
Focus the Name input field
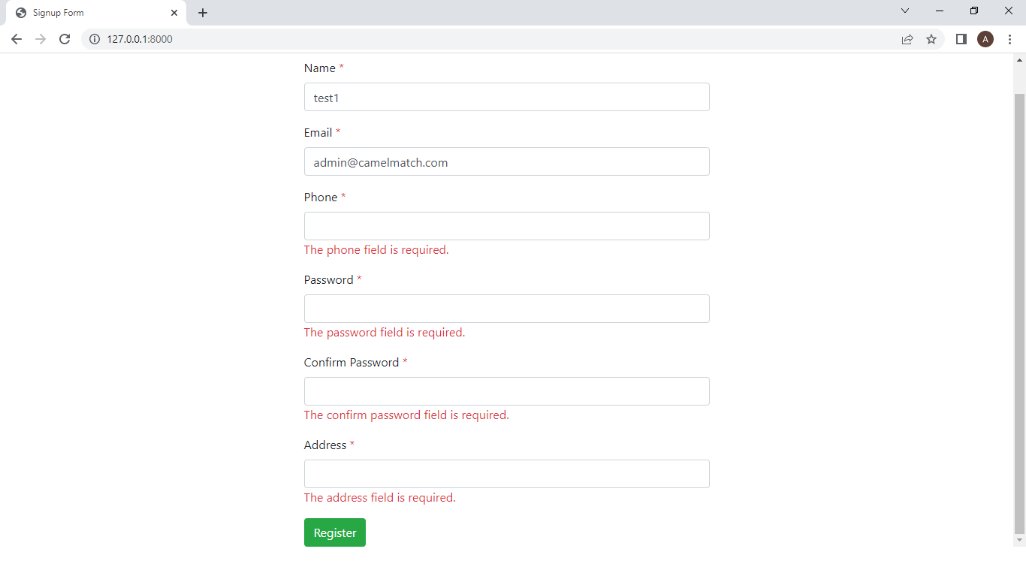coord(507,97)
